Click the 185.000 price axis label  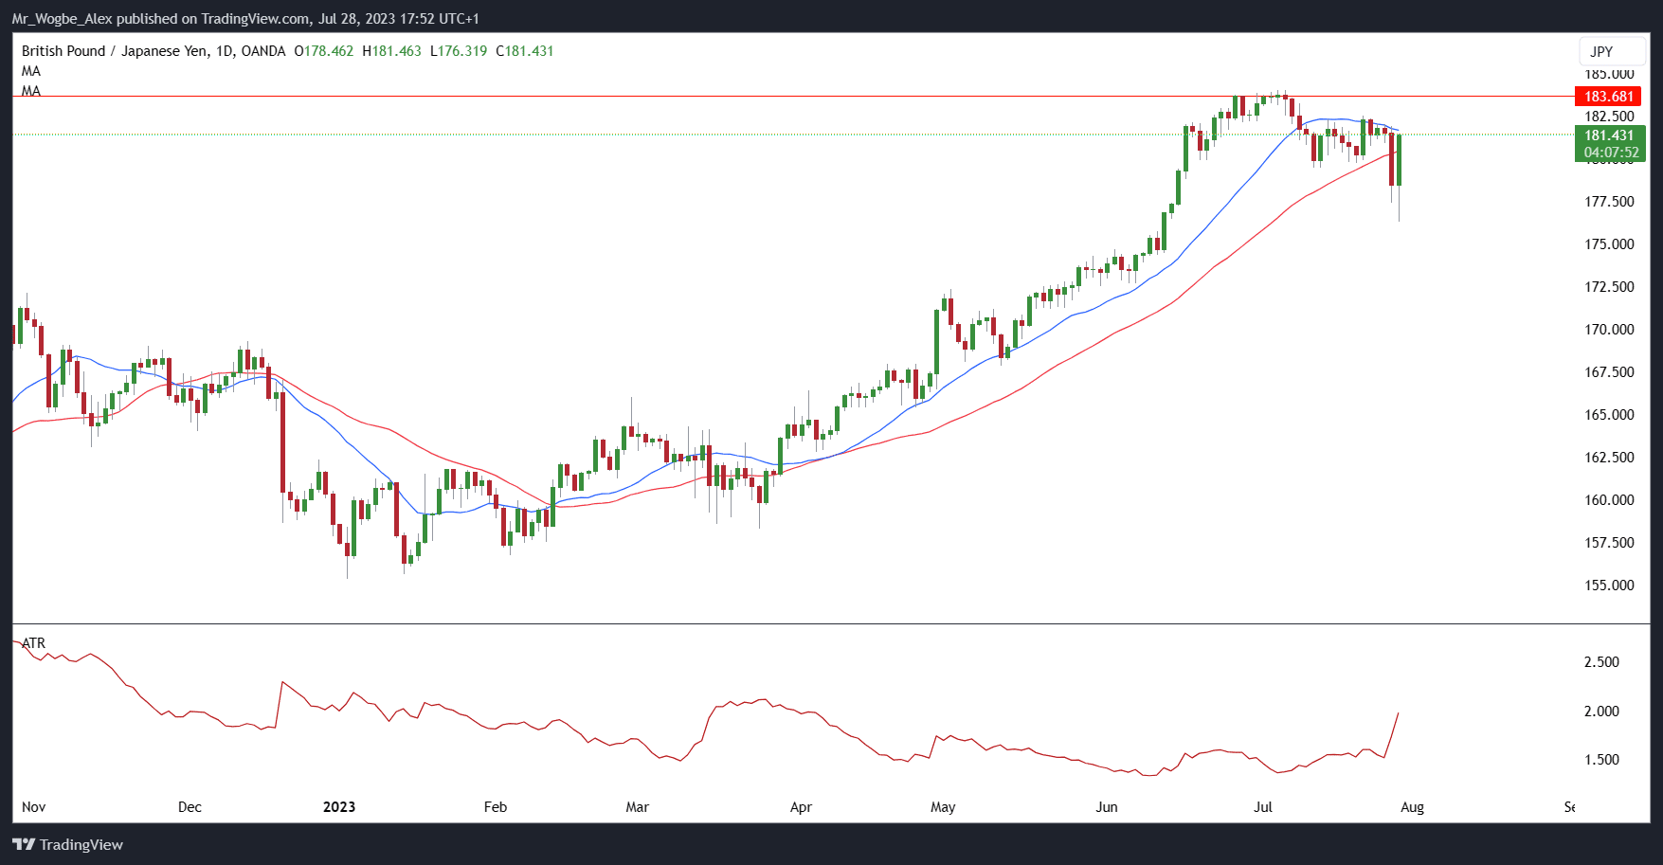pyautogui.click(x=1609, y=74)
